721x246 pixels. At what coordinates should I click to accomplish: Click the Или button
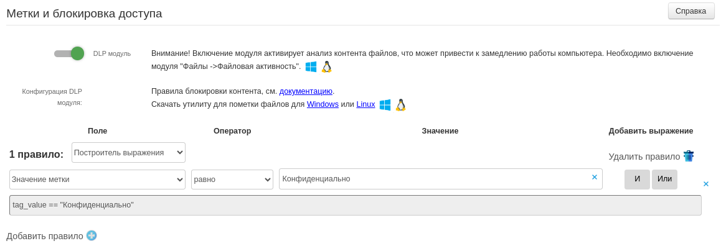(x=664, y=180)
